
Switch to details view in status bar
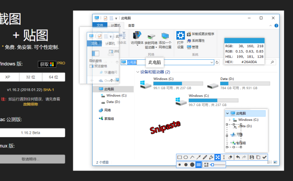(x=269, y=162)
